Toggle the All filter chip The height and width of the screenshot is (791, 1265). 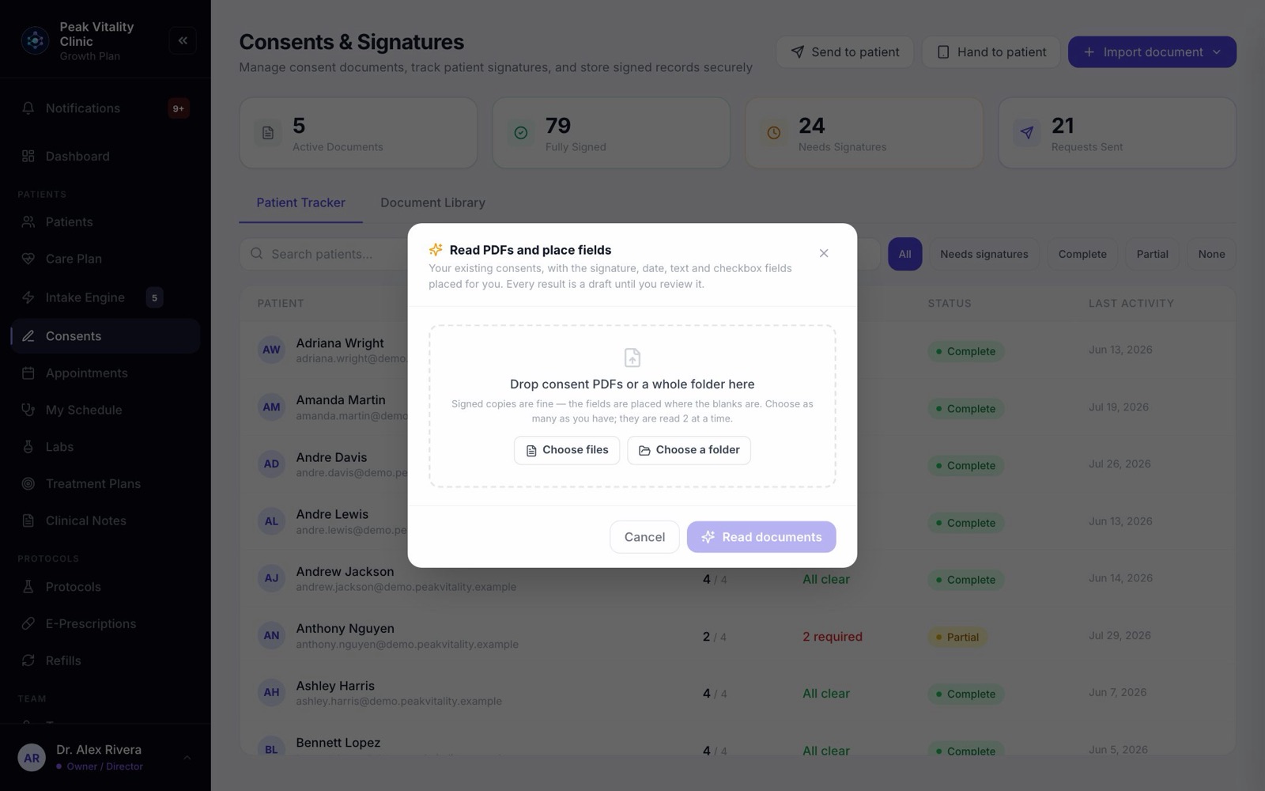[904, 254]
